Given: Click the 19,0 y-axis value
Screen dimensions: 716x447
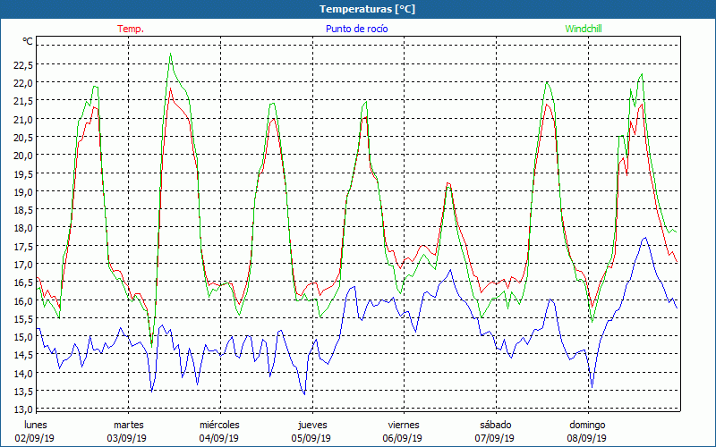Looking at the screenshot, I should (x=23, y=192).
